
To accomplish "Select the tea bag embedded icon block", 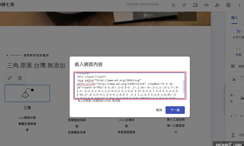I will pos(27,93).
